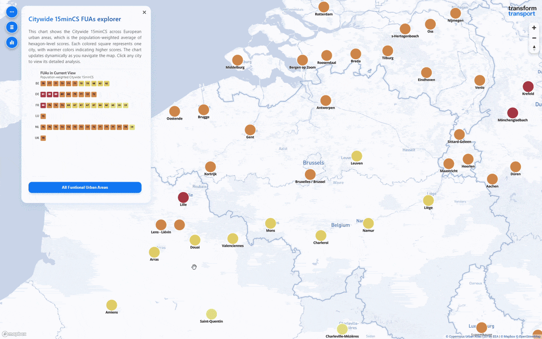Click the UK row score square
Screen dimensions: 542x339
click(x=43, y=138)
